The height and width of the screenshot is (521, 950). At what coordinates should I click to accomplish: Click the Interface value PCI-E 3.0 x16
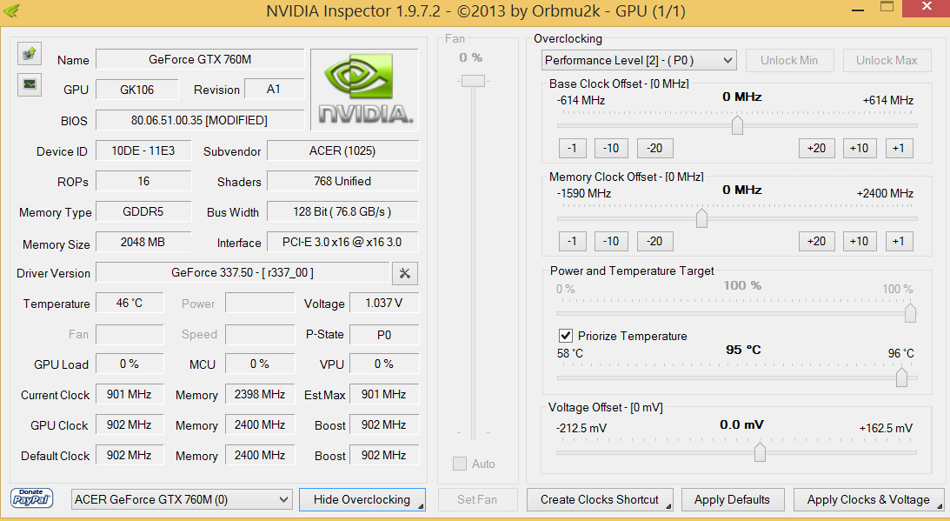click(342, 242)
